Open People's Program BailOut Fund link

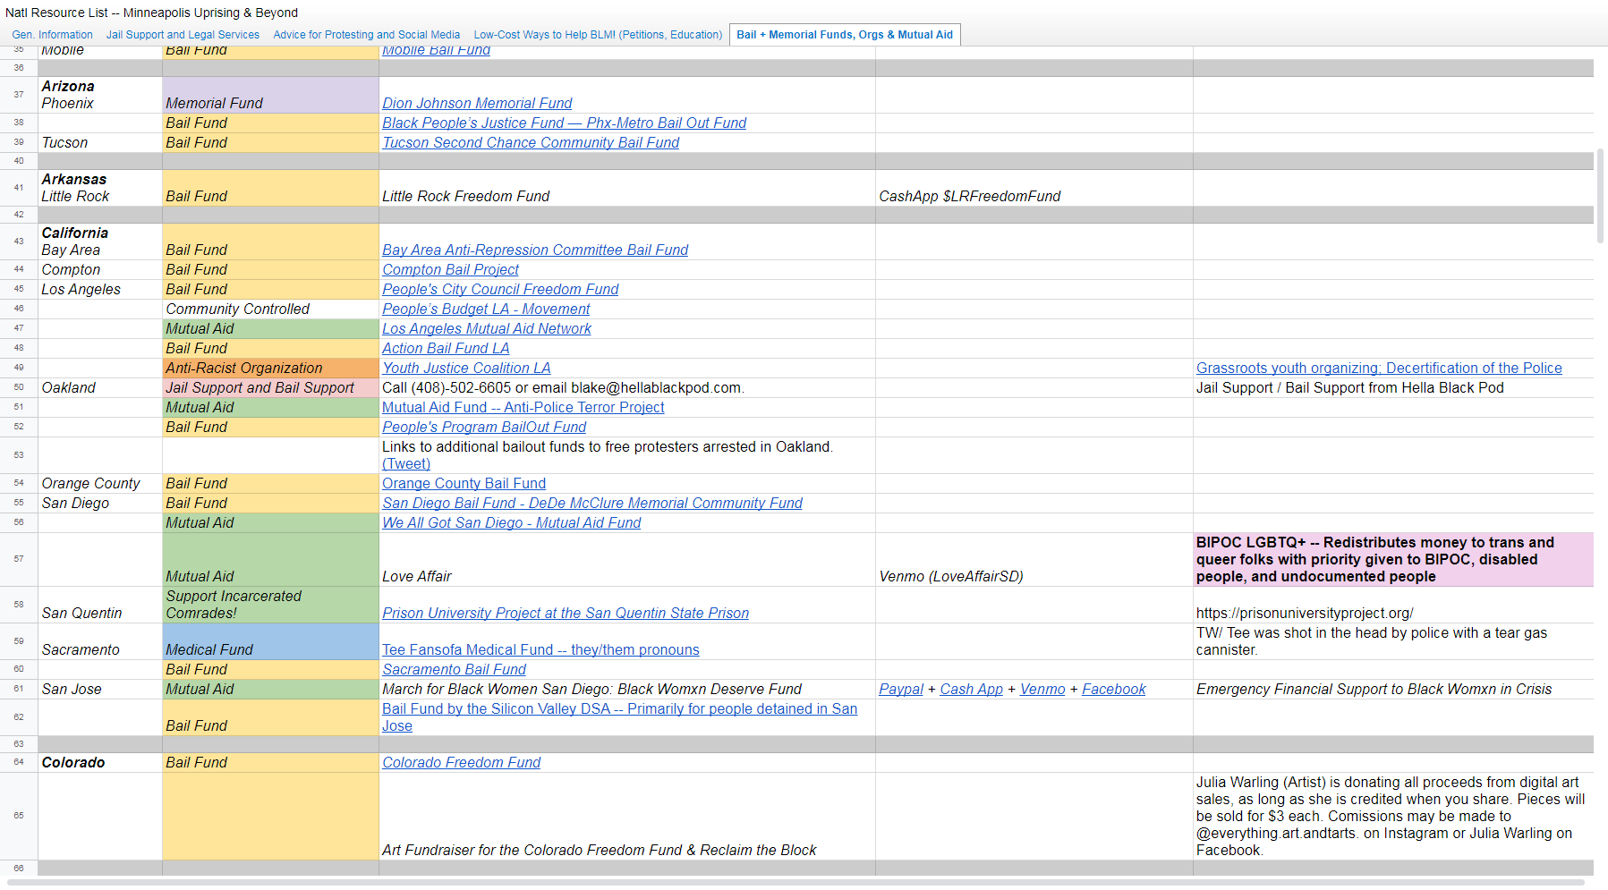pyautogui.click(x=484, y=428)
